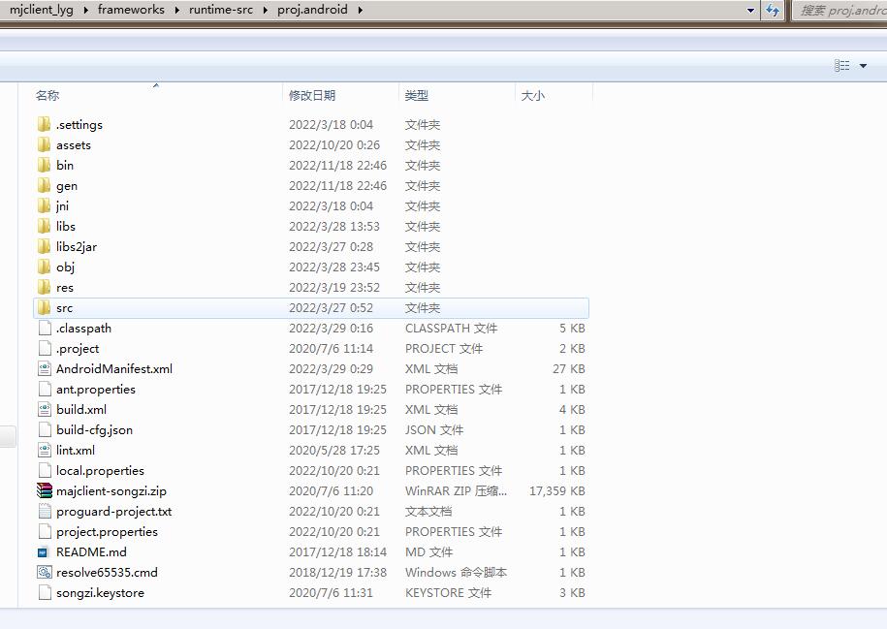Select the songzi.keystore file icon
The height and width of the screenshot is (629, 887).
click(45, 593)
